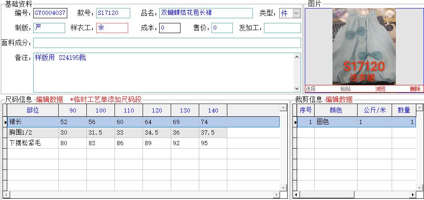Image resolution: width=424 pixels, height=200 pixels.
Task: Click cell 37.5 in 胸围1/2 row
Action: [213, 132]
